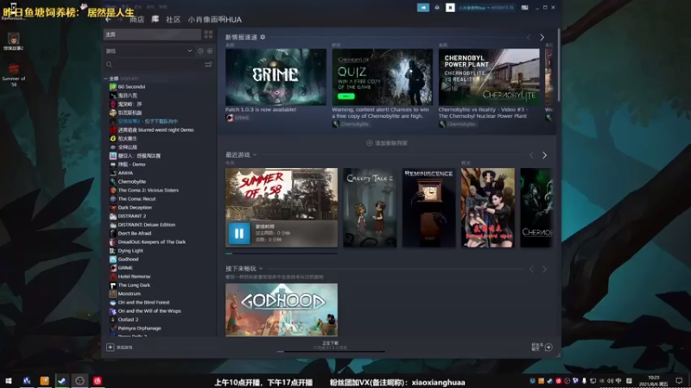Open the notifications inbox icon
Screen dimensions: 691x388
click(437, 8)
